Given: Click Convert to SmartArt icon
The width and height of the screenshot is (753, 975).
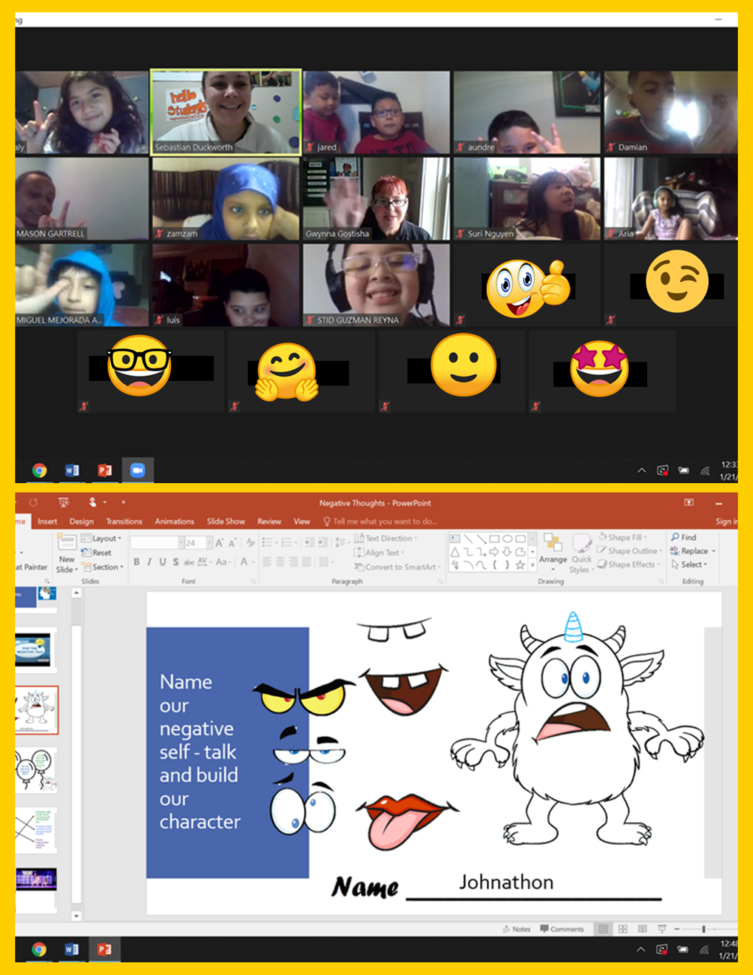Looking at the screenshot, I should (x=358, y=567).
